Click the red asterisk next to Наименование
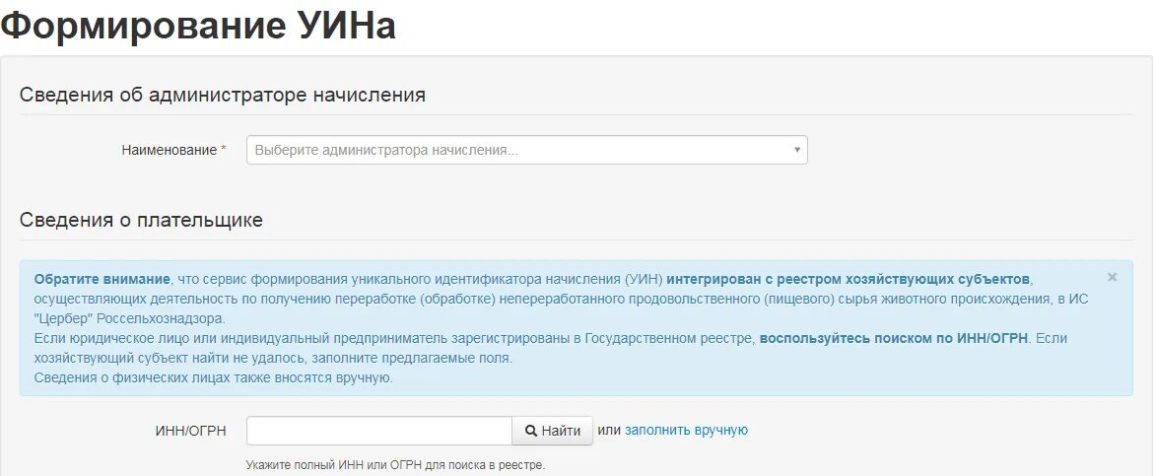The width and height of the screenshot is (1155, 476). click(x=224, y=150)
